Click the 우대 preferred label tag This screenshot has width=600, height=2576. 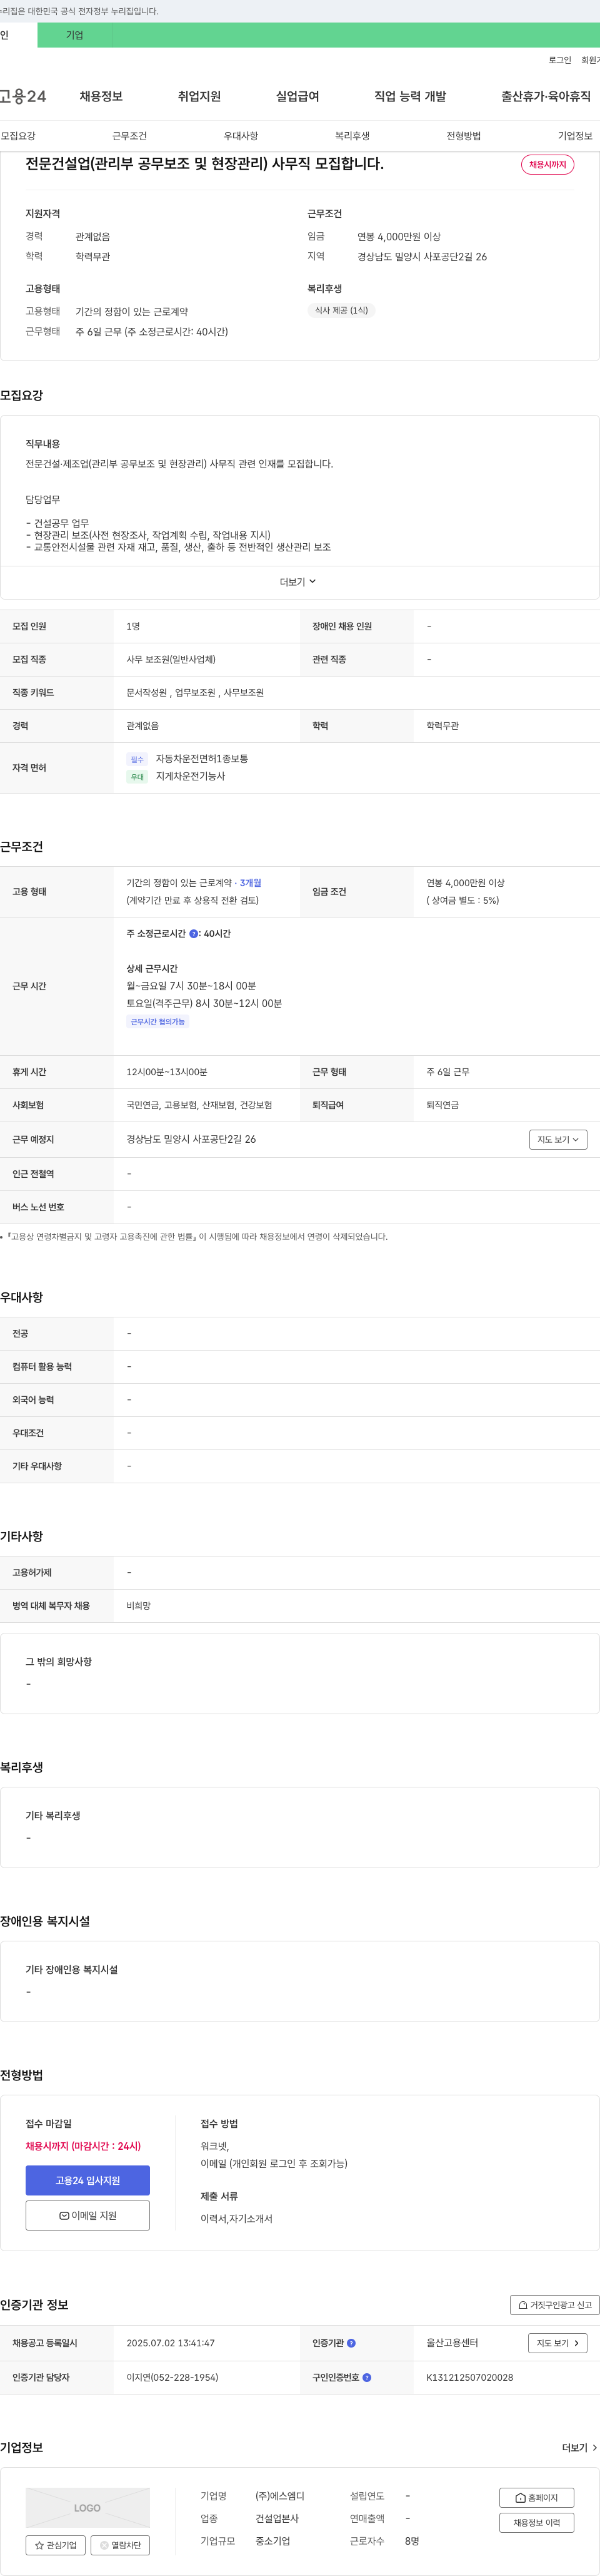[x=137, y=777]
